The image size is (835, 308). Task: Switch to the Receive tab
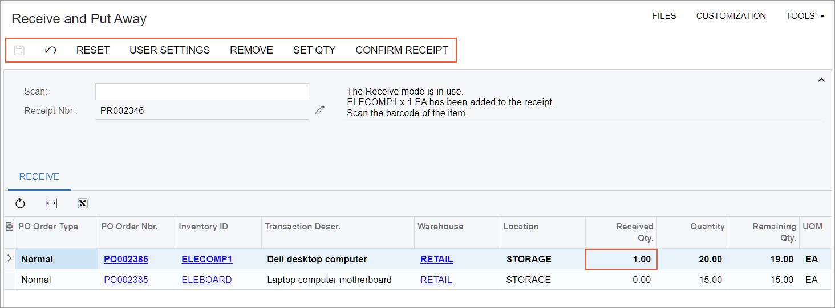coord(39,177)
